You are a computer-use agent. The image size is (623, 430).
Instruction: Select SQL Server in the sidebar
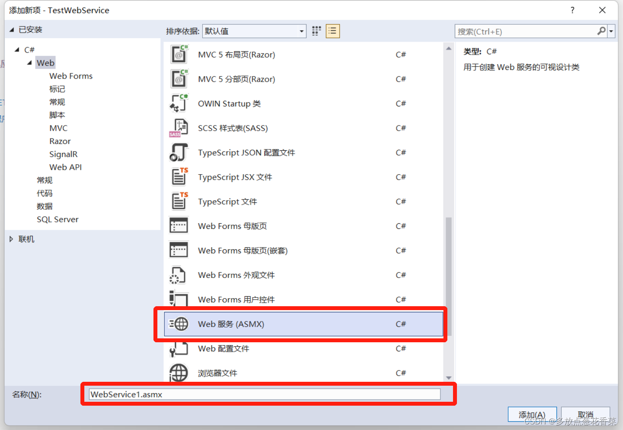57,219
